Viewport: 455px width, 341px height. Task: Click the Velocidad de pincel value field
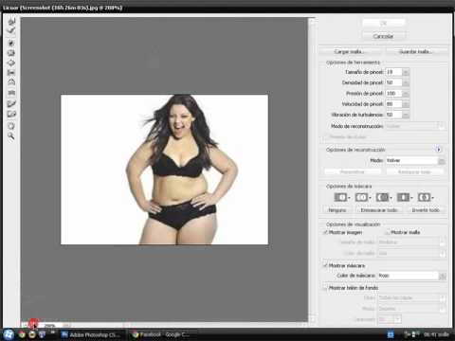[393, 104]
